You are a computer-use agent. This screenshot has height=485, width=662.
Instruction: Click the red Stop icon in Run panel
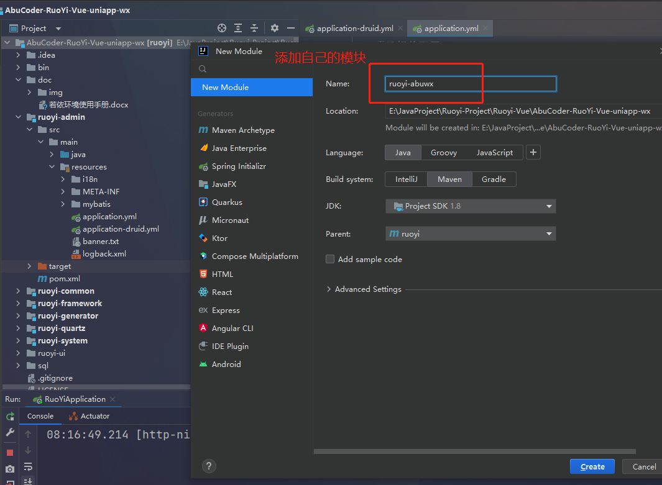[x=10, y=453]
